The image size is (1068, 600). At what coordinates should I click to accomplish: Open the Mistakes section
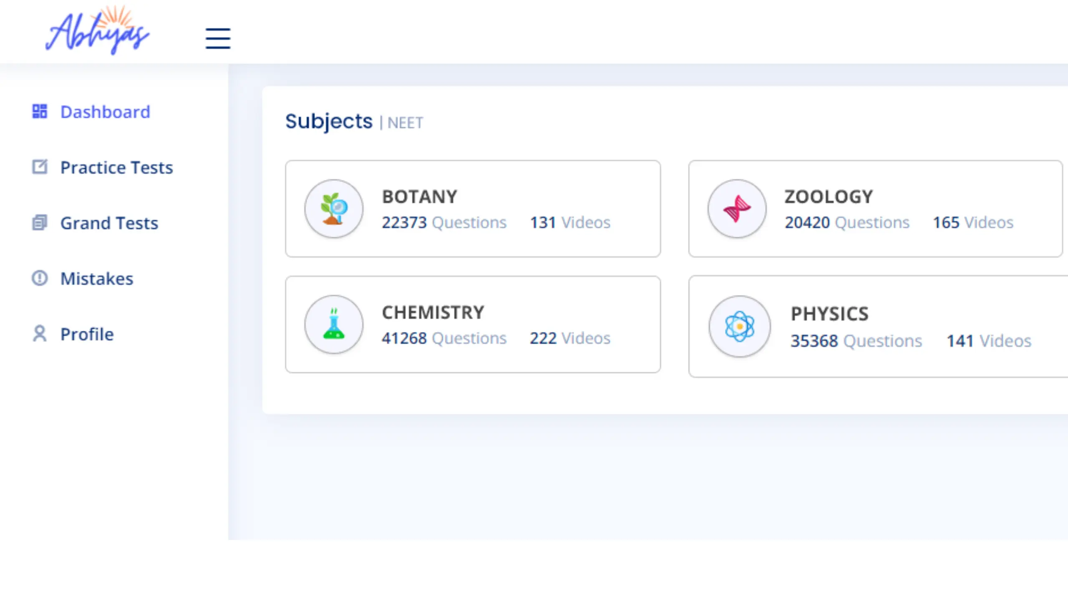(97, 278)
